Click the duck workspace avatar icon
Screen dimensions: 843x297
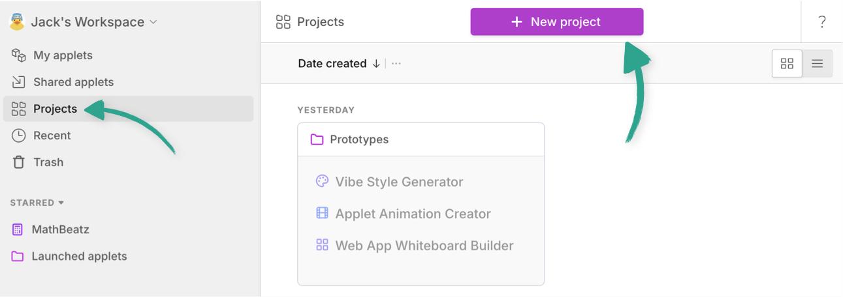coord(17,21)
